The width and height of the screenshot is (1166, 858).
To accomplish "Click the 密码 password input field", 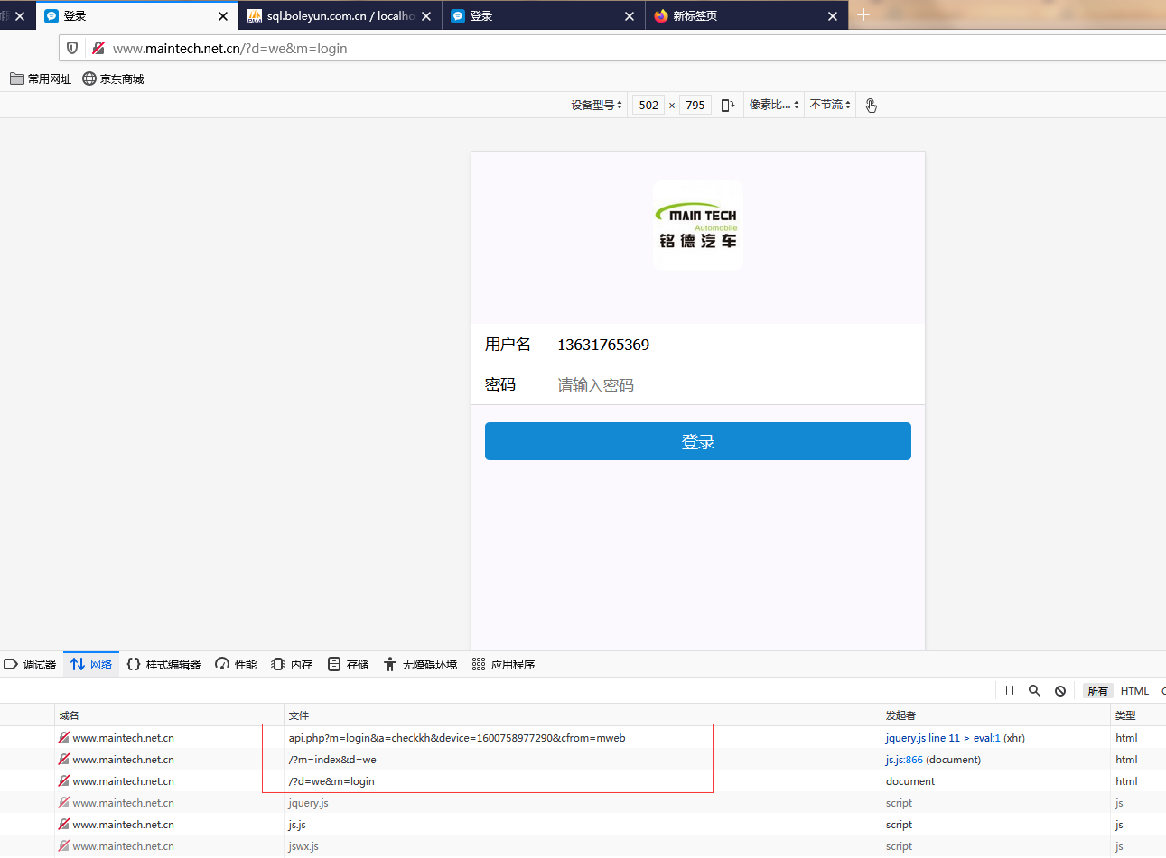I will (x=733, y=385).
